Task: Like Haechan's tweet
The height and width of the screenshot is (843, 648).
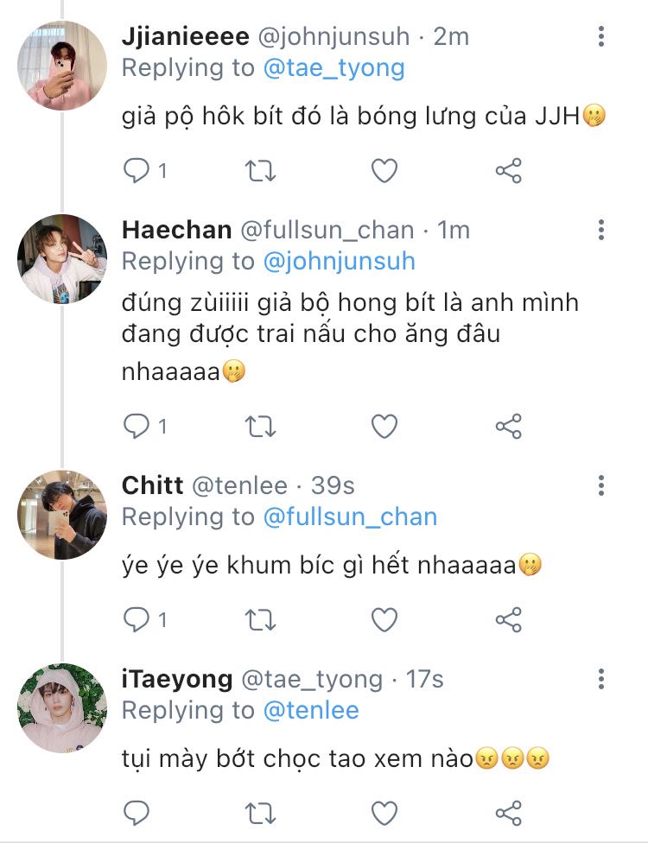Action: click(384, 427)
